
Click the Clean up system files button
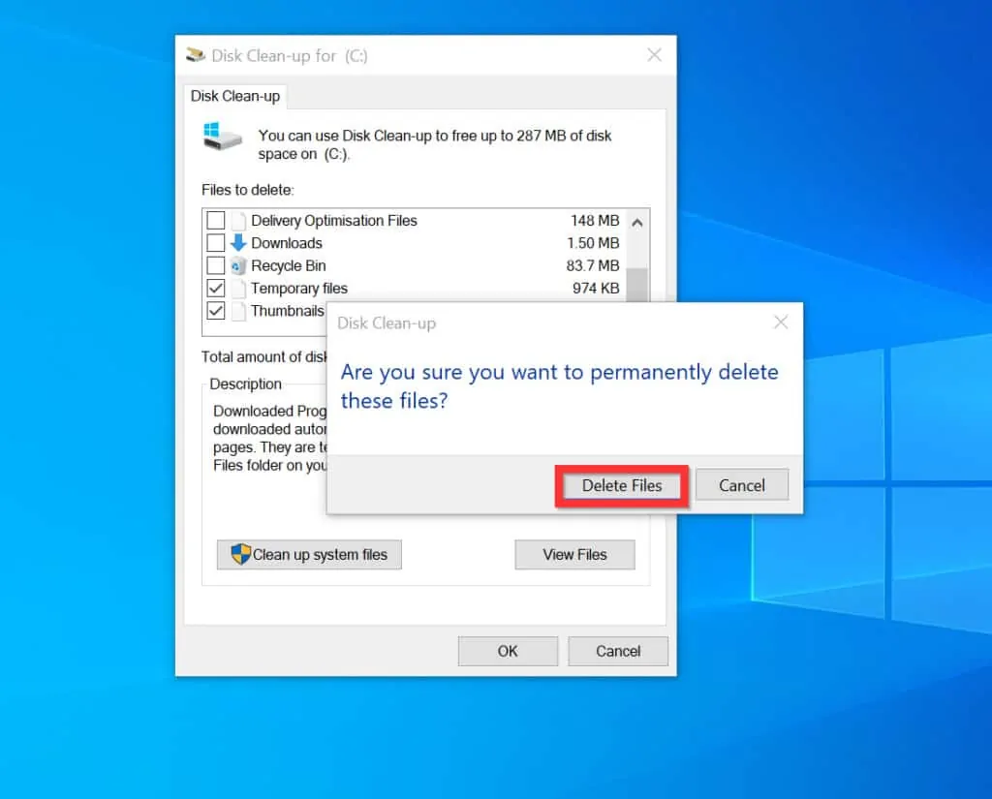pyautogui.click(x=309, y=554)
